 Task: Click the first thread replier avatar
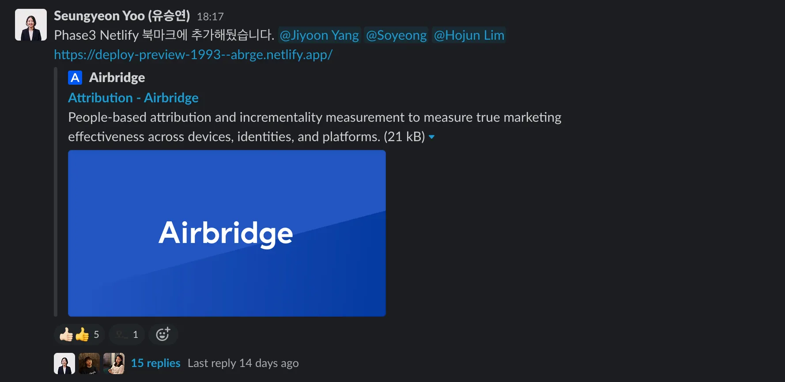coord(64,363)
